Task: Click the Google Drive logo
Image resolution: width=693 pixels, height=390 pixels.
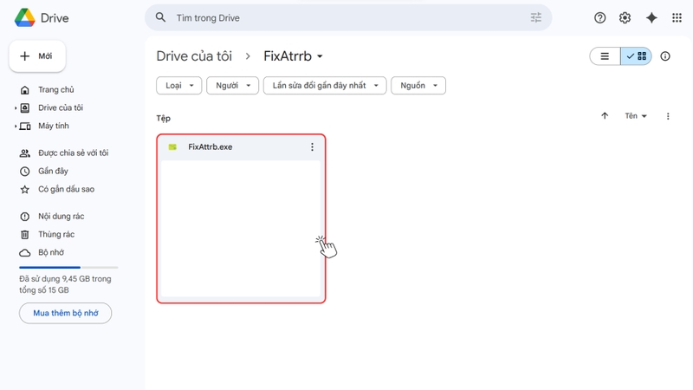Action: [25, 17]
